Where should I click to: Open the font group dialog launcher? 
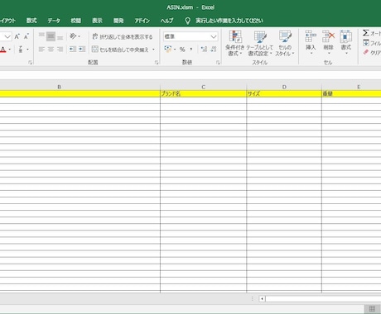point(30,63)
